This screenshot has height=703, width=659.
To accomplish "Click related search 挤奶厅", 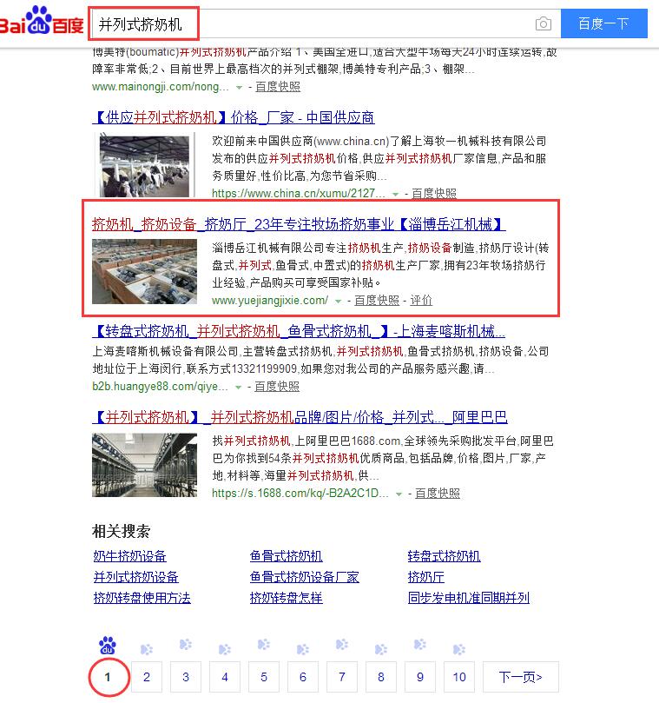I will tap(426, 577).
